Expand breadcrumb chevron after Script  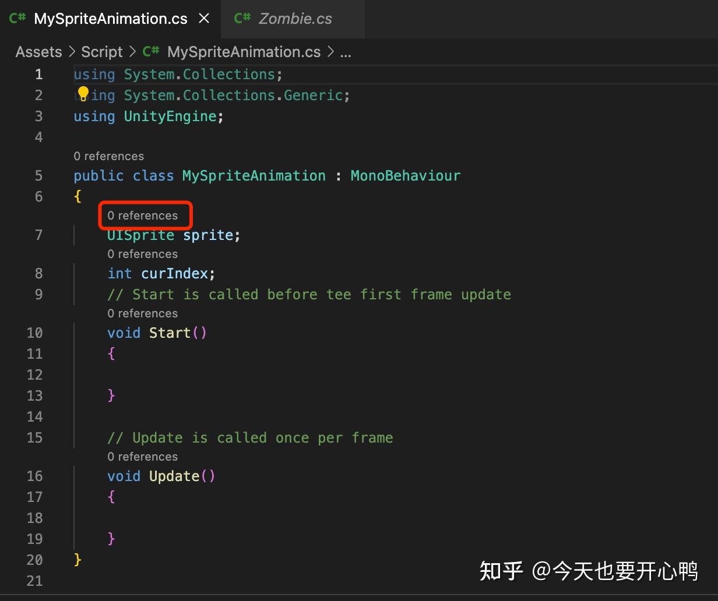(132, 52)
